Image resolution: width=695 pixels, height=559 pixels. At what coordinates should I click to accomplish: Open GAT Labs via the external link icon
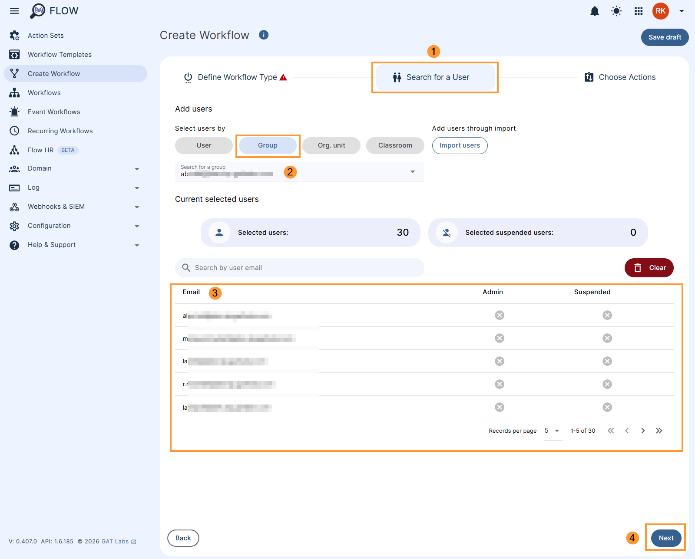[x=133, y=541]
